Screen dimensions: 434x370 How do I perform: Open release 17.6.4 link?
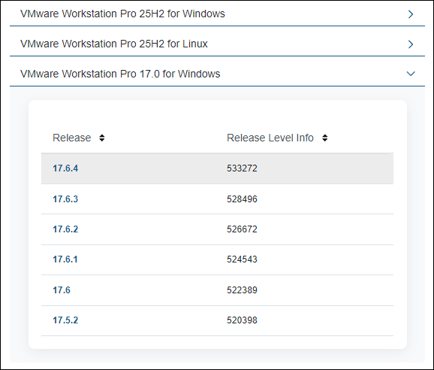point(65,168)
